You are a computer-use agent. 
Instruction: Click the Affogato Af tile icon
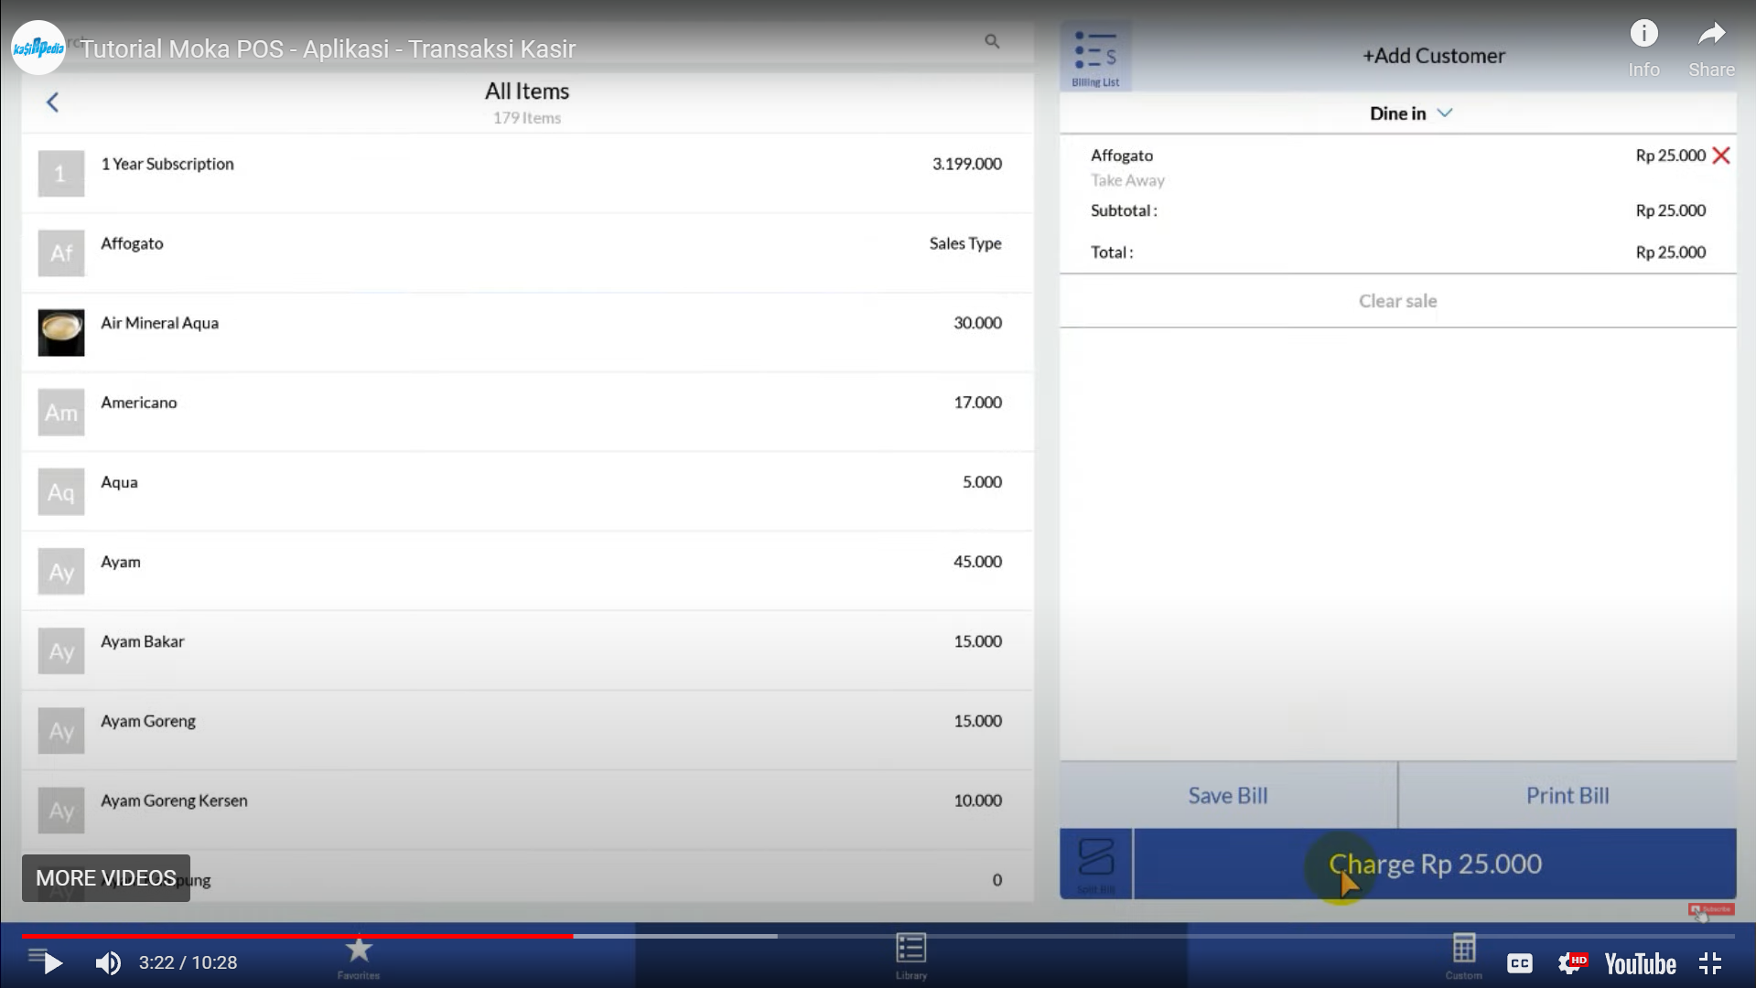click(61, 253)
